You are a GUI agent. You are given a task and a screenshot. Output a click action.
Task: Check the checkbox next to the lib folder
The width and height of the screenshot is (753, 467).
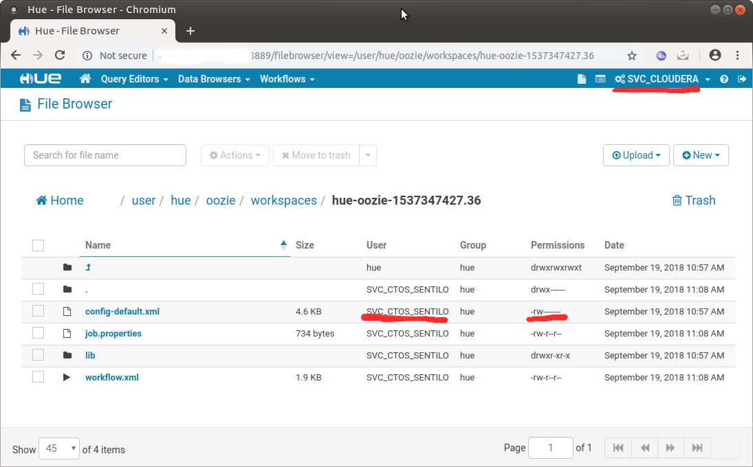tap(38, 355)
